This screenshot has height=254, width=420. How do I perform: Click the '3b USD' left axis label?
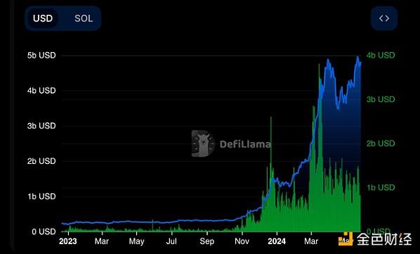(x=41, y=126)
